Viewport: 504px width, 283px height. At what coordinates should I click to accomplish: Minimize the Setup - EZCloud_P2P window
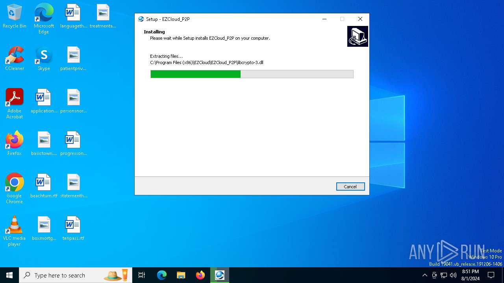pos(324,19)
